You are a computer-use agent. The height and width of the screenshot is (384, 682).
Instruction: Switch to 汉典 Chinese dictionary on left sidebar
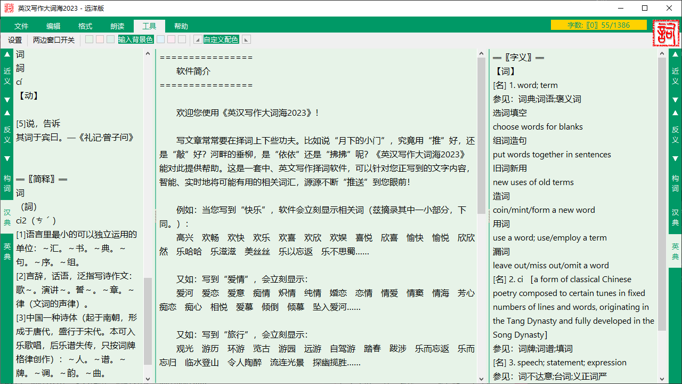tap(7, 220)
